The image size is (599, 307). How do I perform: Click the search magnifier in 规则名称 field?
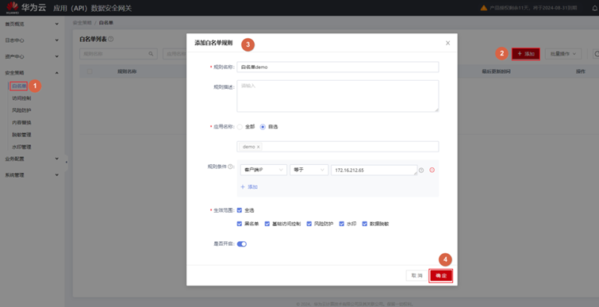[151, 54]
